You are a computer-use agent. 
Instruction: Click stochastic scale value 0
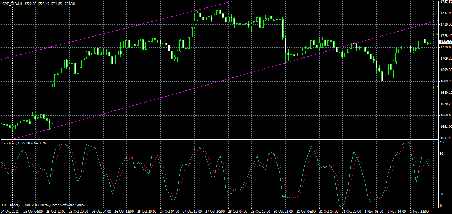(441, 206)
